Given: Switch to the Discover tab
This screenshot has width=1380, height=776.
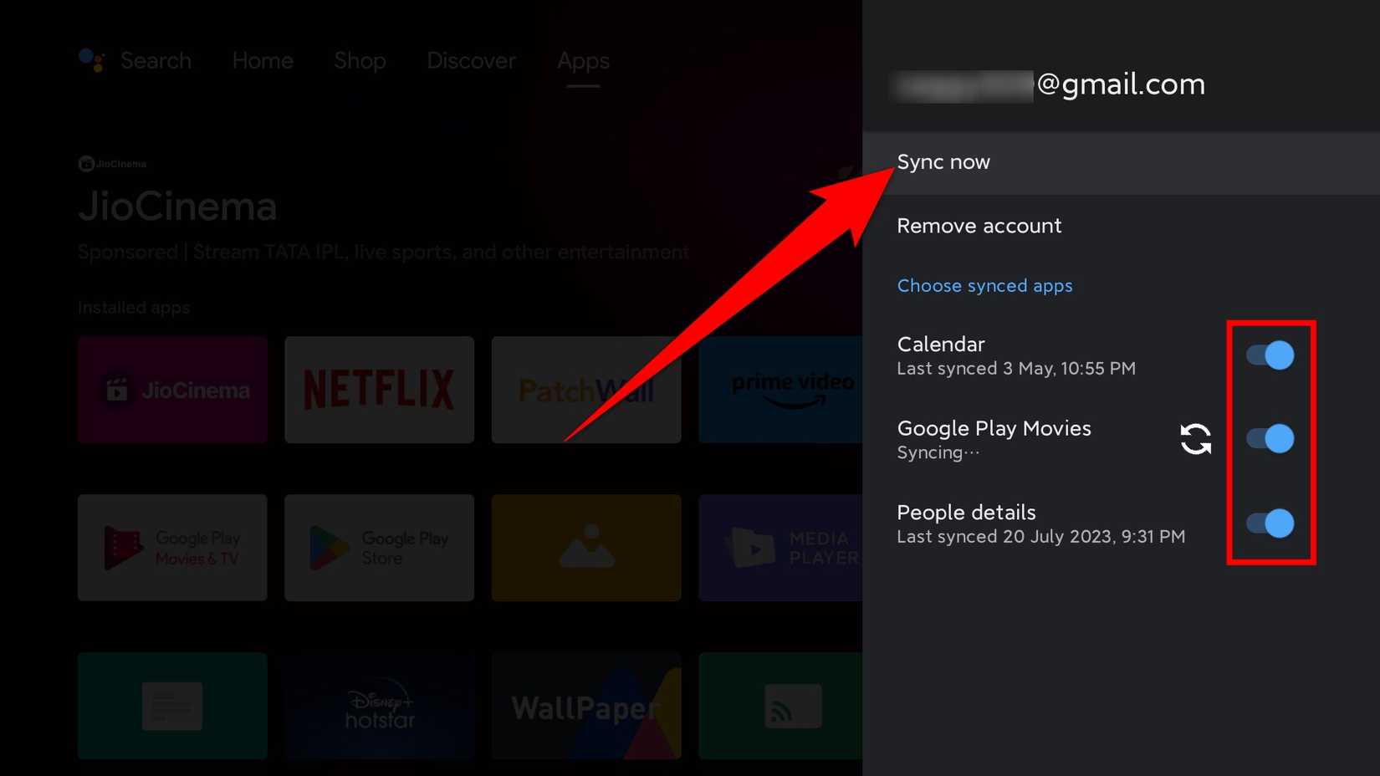Looking at the screenshot, I should [471, 60].
